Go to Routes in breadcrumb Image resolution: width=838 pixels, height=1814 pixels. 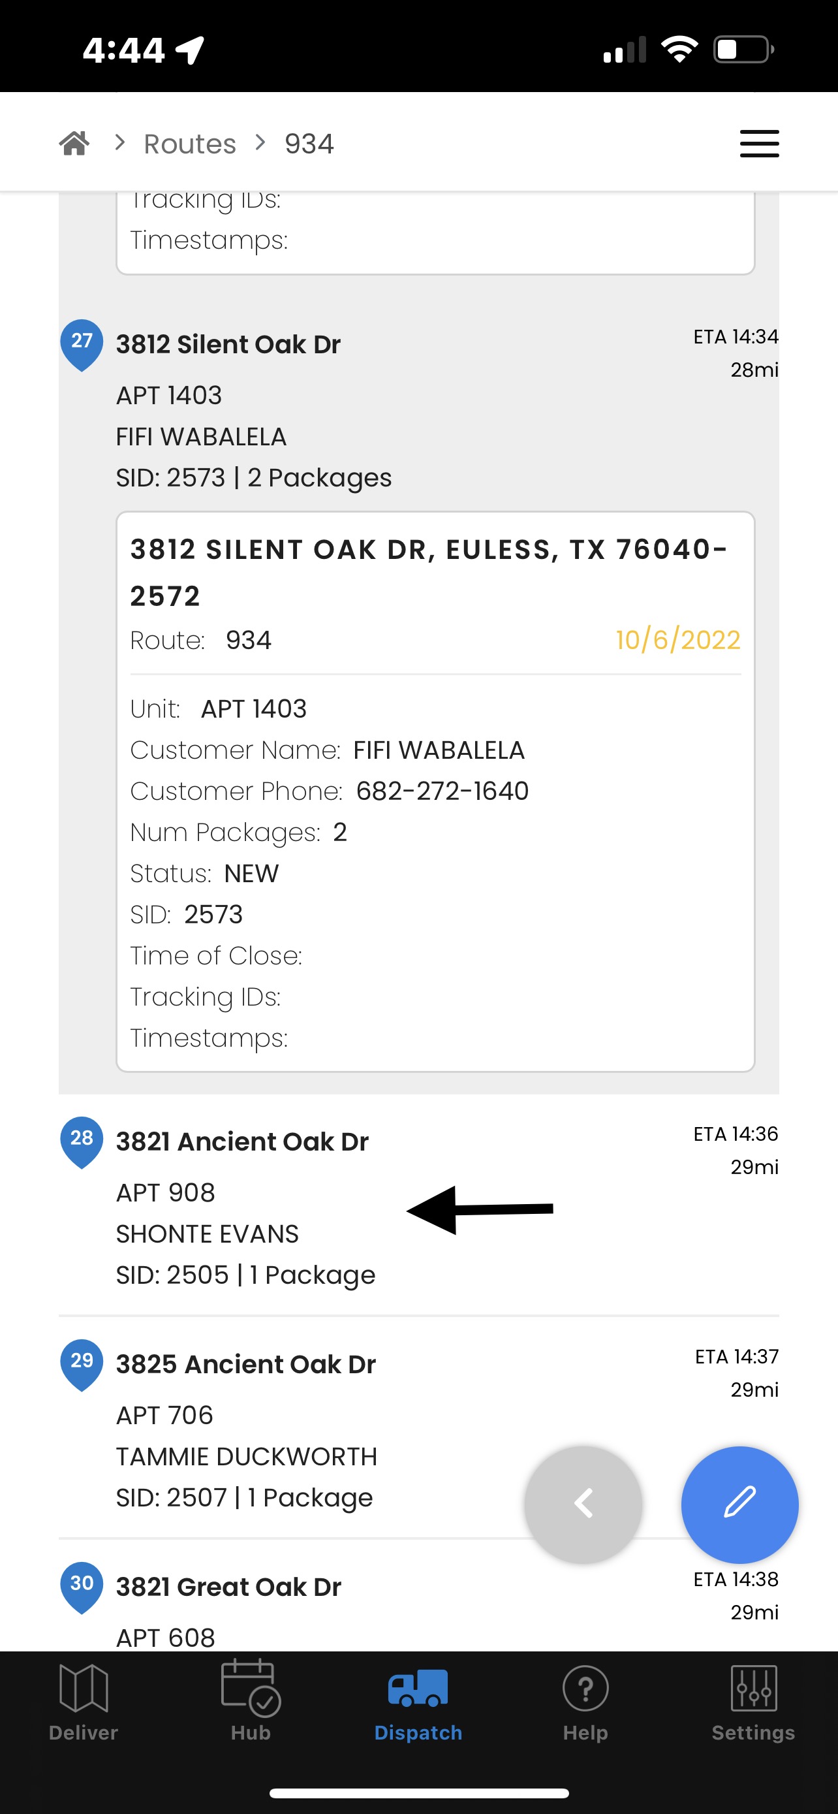click(190, 144)
